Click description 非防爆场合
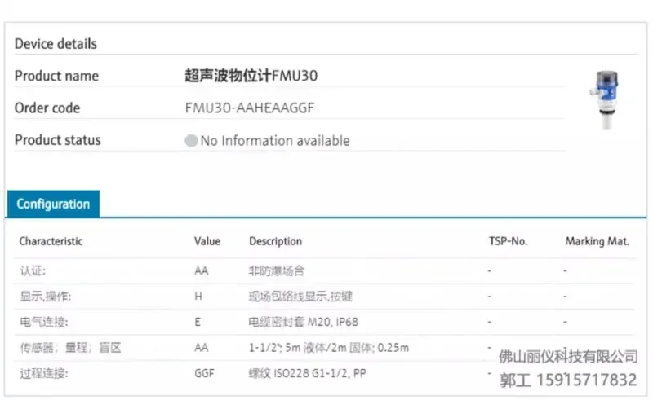This screenshot has width=653, height=400. (x=276, y=271)
